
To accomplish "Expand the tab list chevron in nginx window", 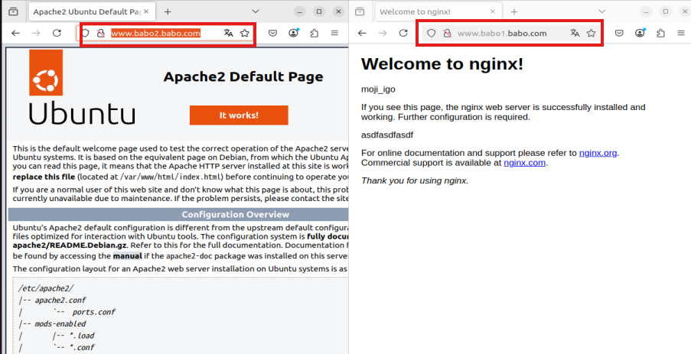I will tap(602, 11).
